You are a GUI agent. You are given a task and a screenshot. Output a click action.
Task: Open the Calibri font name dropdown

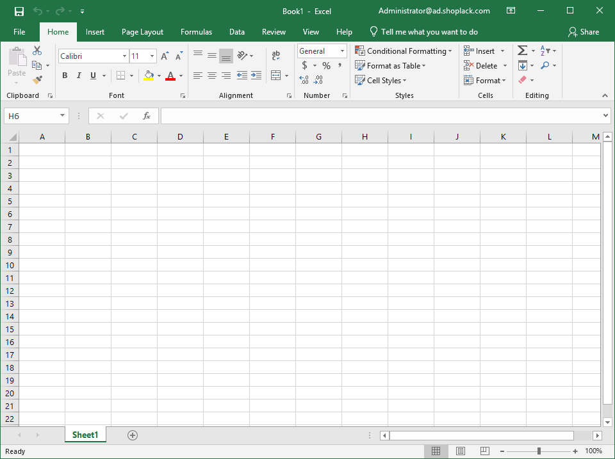coord(124,56)
